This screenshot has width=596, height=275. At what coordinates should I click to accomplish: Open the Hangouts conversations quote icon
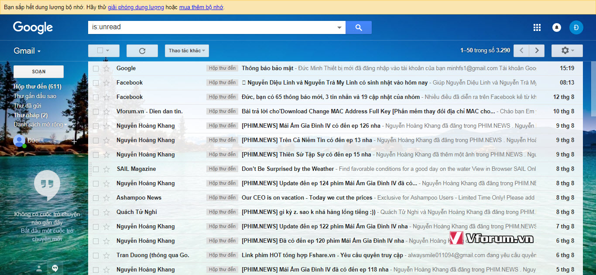(x=55, y=268)
